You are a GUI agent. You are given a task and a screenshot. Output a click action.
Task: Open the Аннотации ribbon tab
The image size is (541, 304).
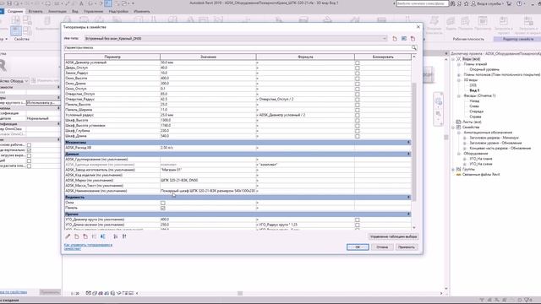point(57,11)
